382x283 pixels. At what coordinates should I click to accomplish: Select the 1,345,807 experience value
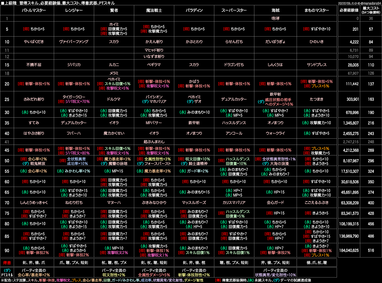click(351, 123)
